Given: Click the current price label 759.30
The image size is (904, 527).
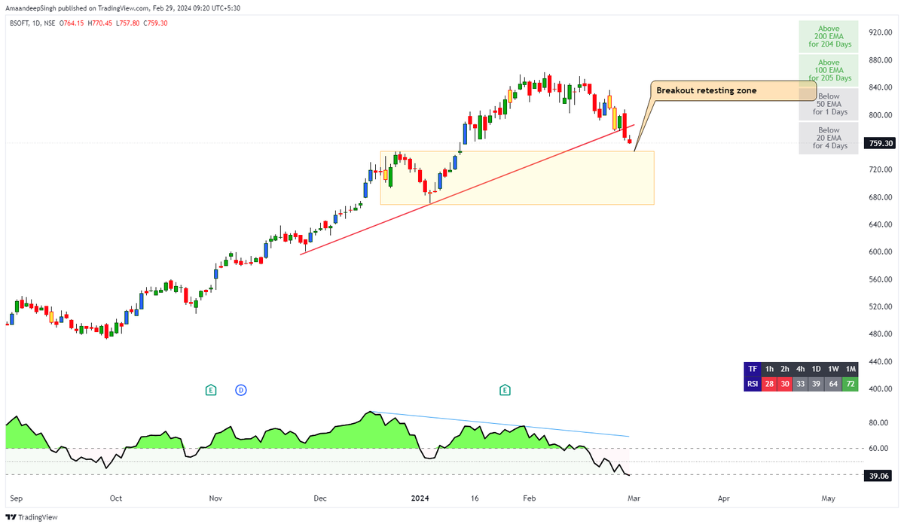Looking at the screenshot, I should (881, 142).
